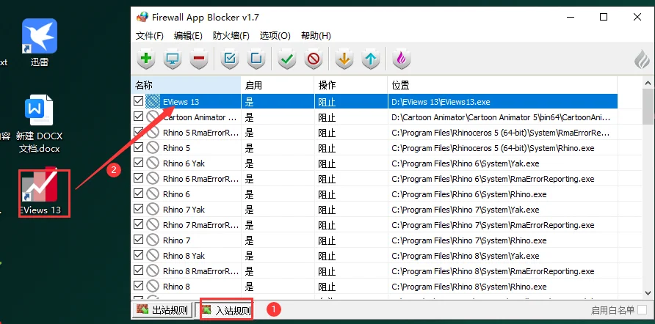This screenshot has height=324, width=655.
Task: Sort list by 名称 column header
Action: pyautogui.click(x=187, y=85)
